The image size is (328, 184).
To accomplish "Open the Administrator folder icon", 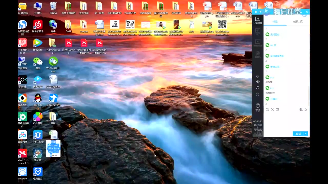I will tap(53, 46).
